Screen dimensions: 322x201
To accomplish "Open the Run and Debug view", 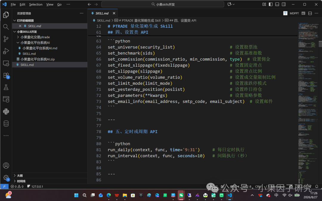I will (x=6, y=51).
